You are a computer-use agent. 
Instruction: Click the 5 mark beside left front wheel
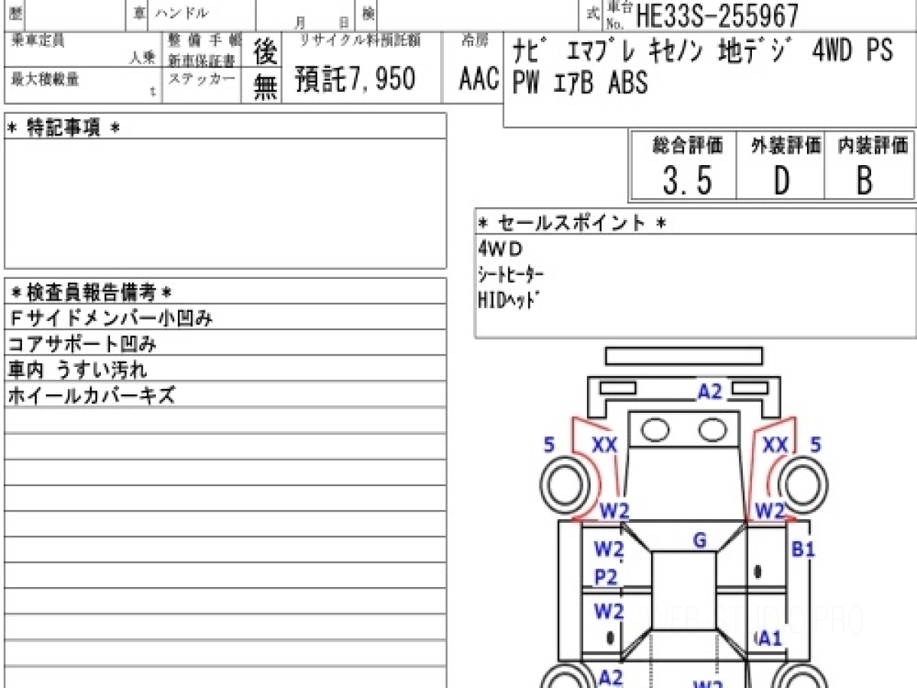click(x=549, y=444)
